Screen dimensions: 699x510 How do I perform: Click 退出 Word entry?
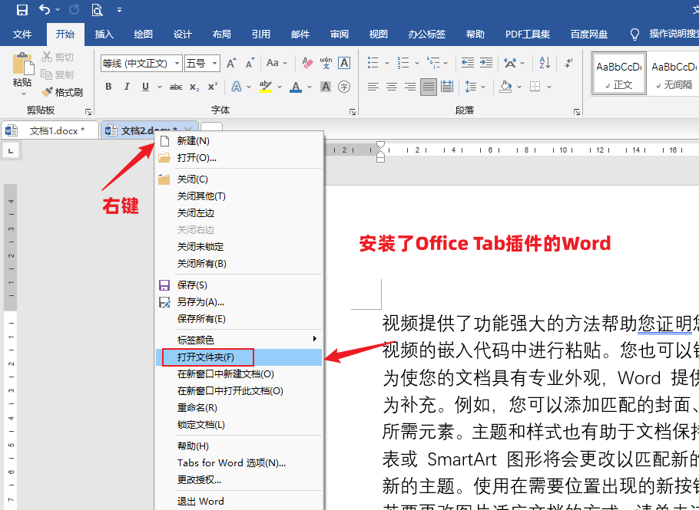tap(238, 502)
